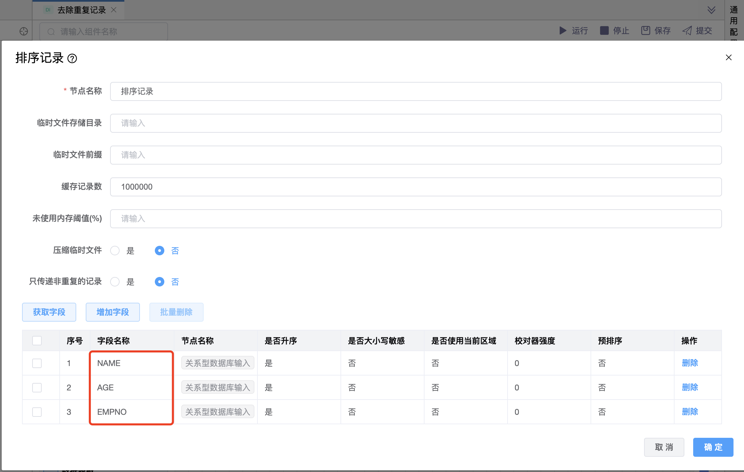
Task: Click the 获取字段 button
Action: point(49,312)
